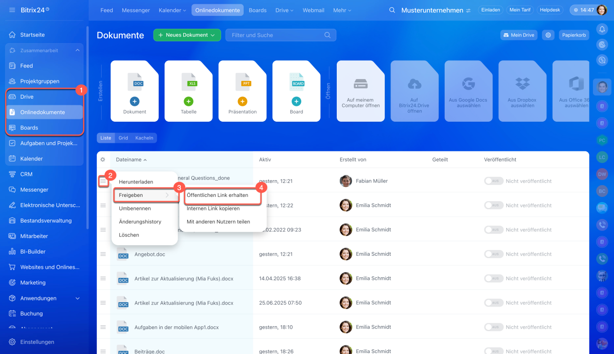Open the hamburger menu for Angebot.doc

(x=103, y=254)
